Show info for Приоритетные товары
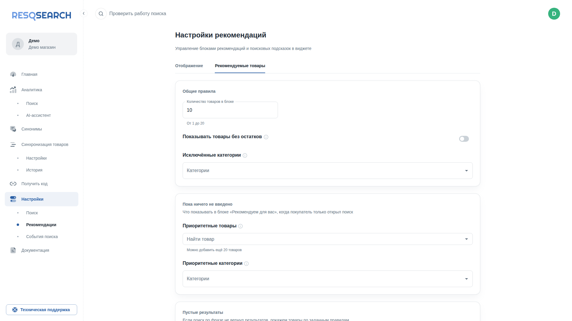The image size is (572, 321). pos(240,226)
